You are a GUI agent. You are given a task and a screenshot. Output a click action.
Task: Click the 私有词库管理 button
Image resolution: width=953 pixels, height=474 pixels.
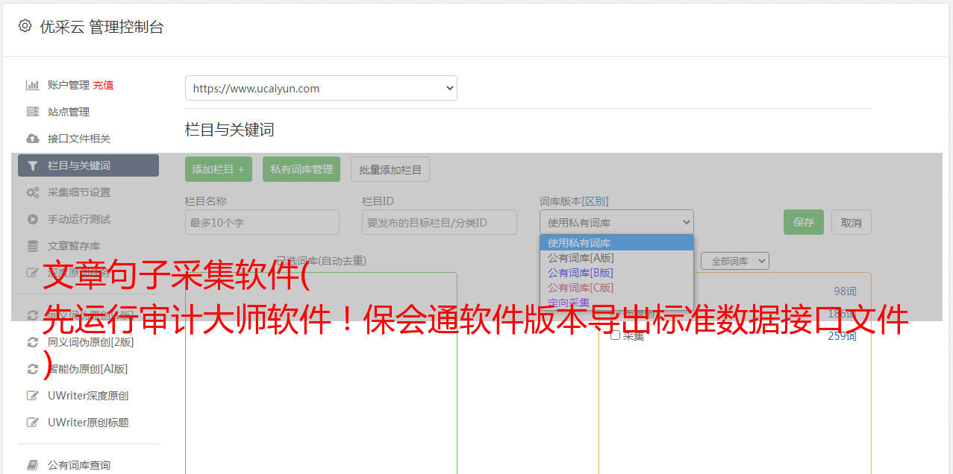point(301,169)
